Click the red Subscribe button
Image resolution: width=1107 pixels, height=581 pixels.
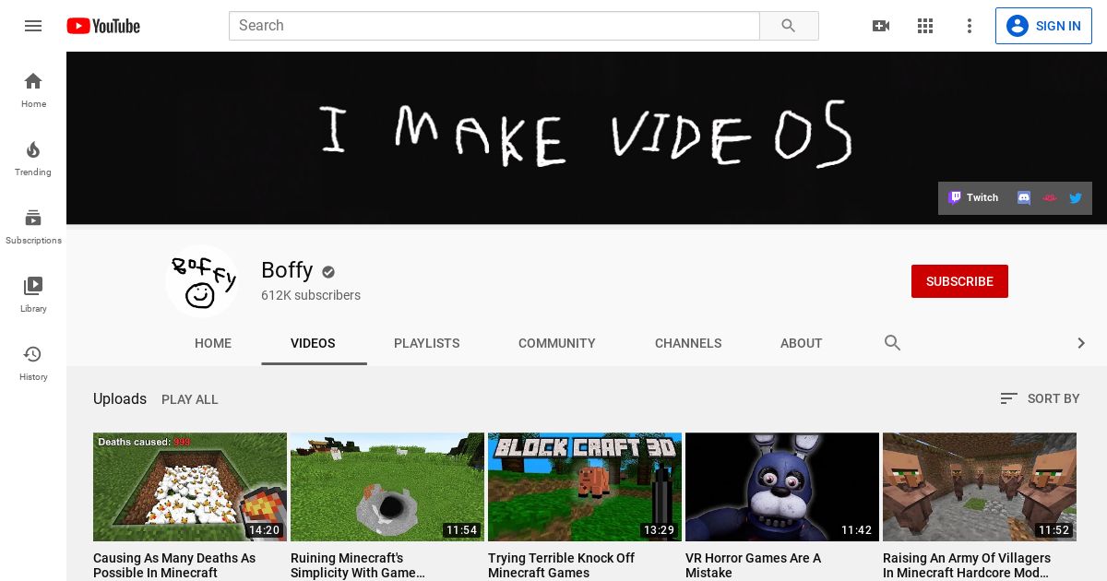(x=959, y=281)
